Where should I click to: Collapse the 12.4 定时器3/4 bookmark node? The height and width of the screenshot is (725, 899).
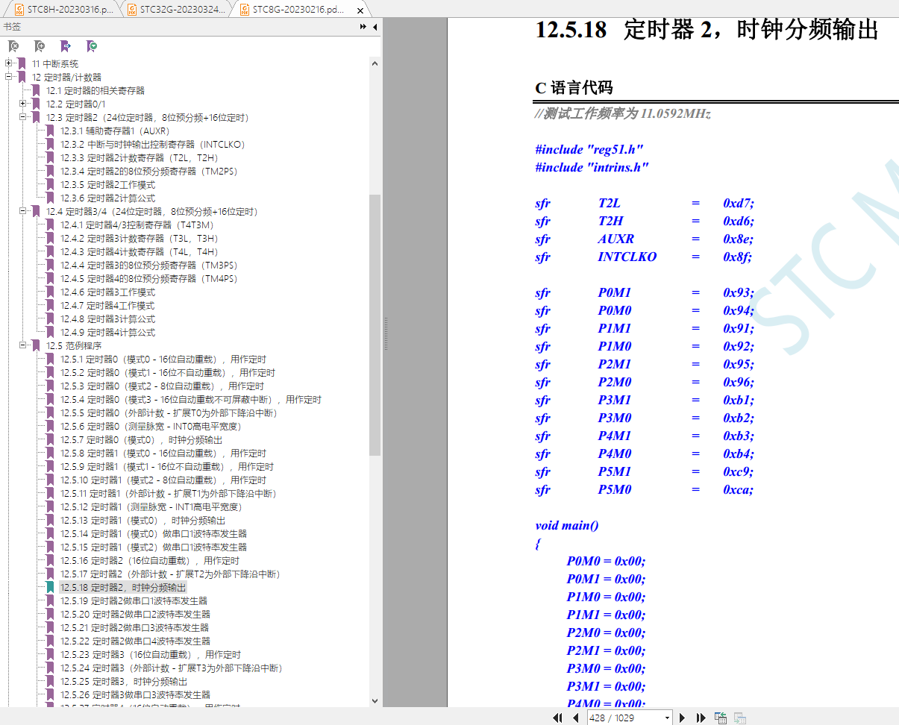point(23,211)
